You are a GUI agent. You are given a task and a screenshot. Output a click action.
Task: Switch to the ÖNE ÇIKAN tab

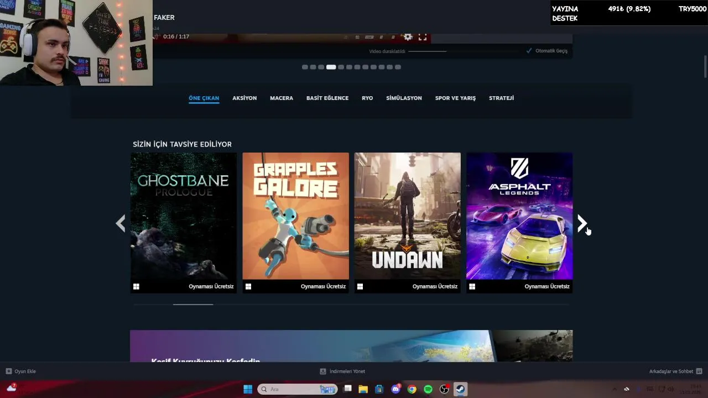pos(204,98)
